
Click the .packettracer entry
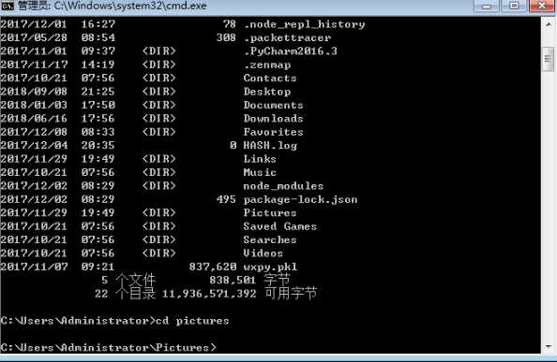287,37
